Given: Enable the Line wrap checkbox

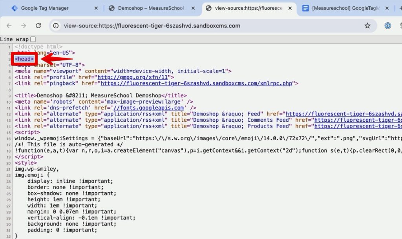Looking at the screenshot, I should pos(33,39).
